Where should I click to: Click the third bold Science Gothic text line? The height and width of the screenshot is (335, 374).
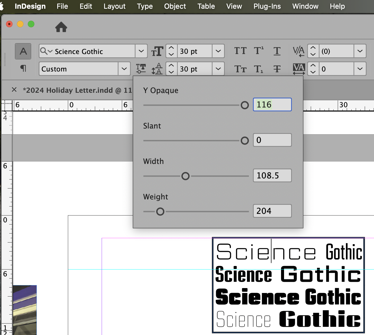click(x=288, y=297)
